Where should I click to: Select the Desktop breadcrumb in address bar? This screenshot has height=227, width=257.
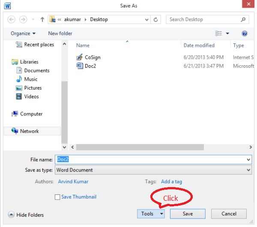(99, 19)
